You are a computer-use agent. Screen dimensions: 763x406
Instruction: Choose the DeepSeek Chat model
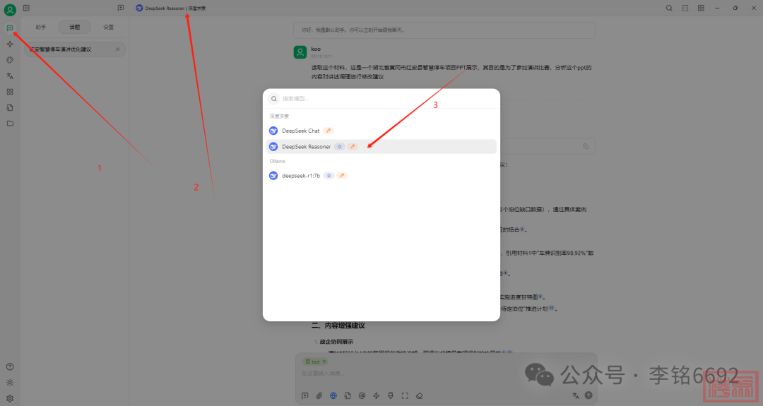pos(301,131)
